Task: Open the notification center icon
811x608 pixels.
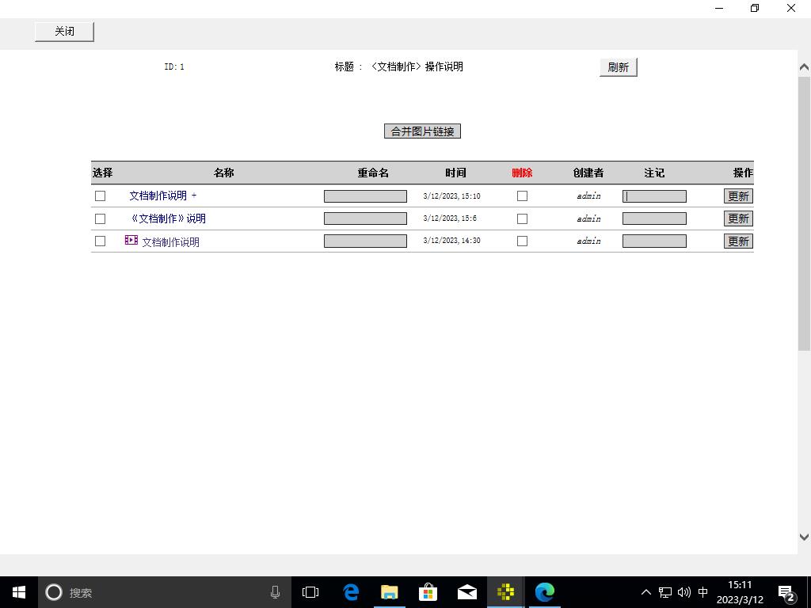Action: (786, 592)
